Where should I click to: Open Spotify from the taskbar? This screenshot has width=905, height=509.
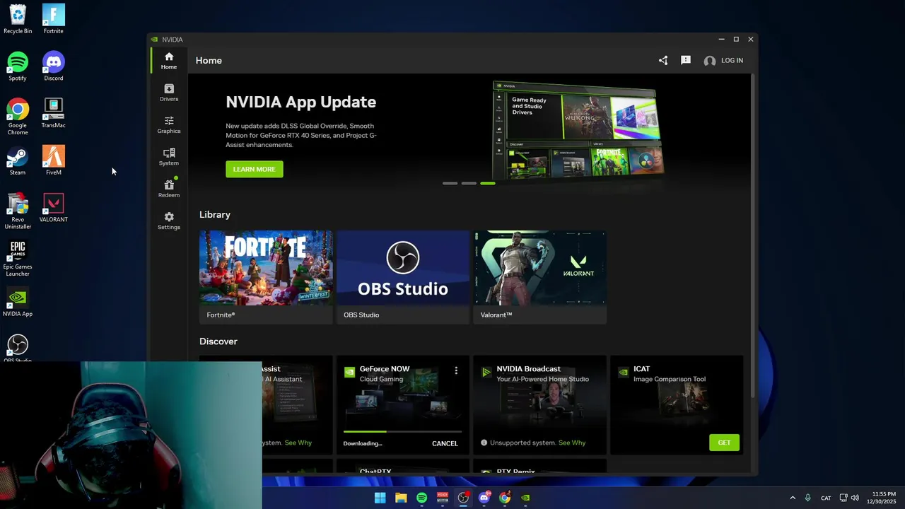pyautogui.click(x=421, y=498)
